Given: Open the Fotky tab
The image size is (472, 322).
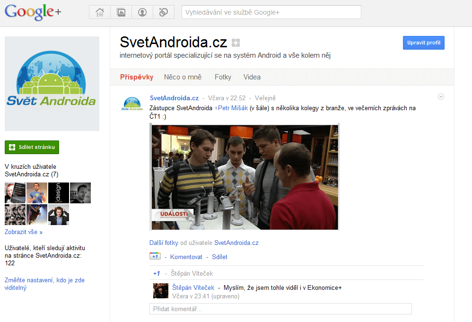Looking at the screenshot, I should click(x=223, y=77).
